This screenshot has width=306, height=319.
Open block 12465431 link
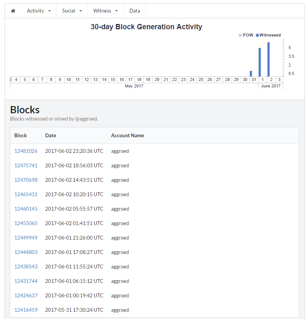[x=26, y=194]
